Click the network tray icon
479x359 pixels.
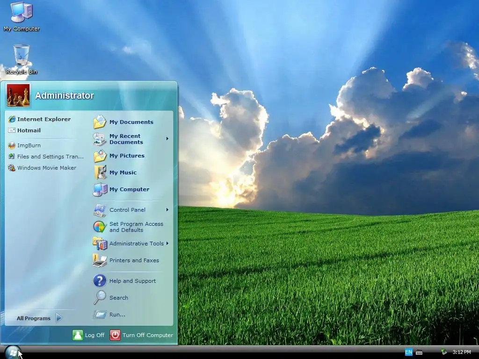[444, 352]
